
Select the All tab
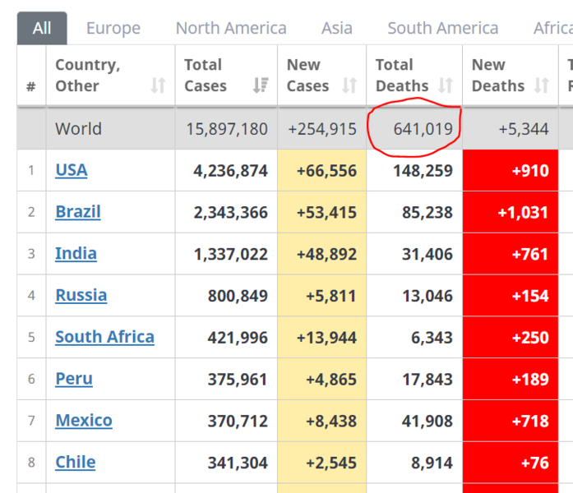(42, 28)
